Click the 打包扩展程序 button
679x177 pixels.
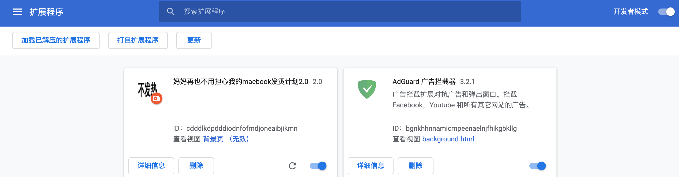(x=138, y=40)
